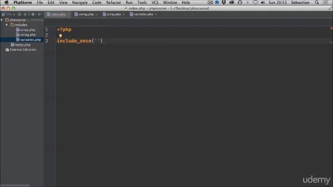Open the volume control in menu bar
This screenshot has height=187, width=333.
(x=263, y=3)
